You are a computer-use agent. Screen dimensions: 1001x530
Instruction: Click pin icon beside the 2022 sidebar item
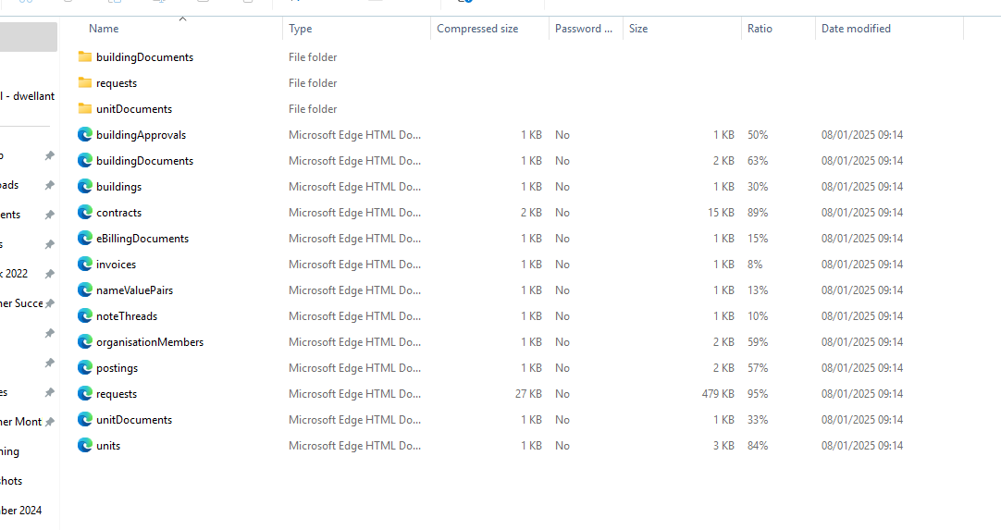coord(50,274)
